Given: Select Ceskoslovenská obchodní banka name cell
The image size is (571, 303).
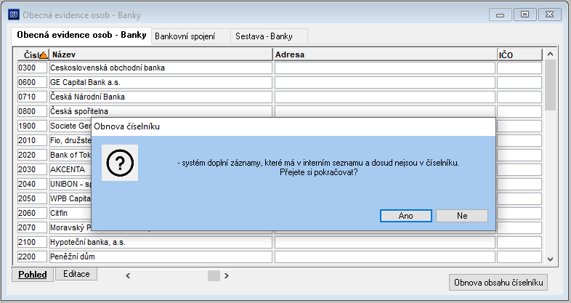Looking at the screenshot, I should pos(161,68).
